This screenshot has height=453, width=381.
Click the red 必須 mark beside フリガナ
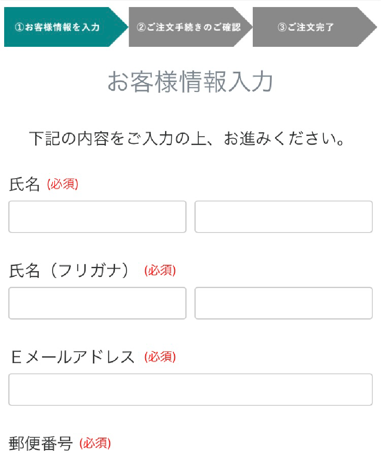coord(160,271)
